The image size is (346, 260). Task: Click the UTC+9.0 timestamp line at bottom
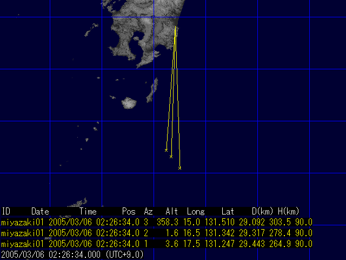coord(72,254)
